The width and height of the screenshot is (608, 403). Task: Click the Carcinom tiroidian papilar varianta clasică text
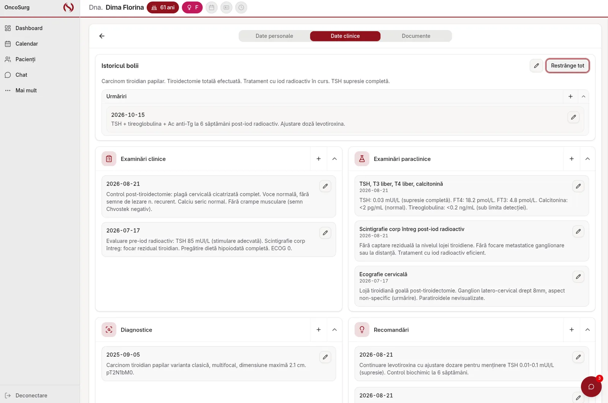coord(206,369)
